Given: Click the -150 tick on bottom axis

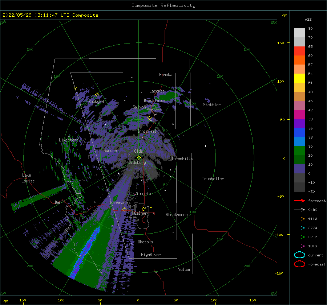Looking at the screenshot, I should (x=21, y=300).
